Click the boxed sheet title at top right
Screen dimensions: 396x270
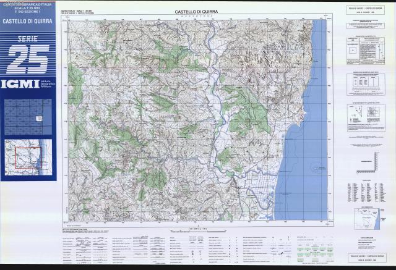point(365,10)
